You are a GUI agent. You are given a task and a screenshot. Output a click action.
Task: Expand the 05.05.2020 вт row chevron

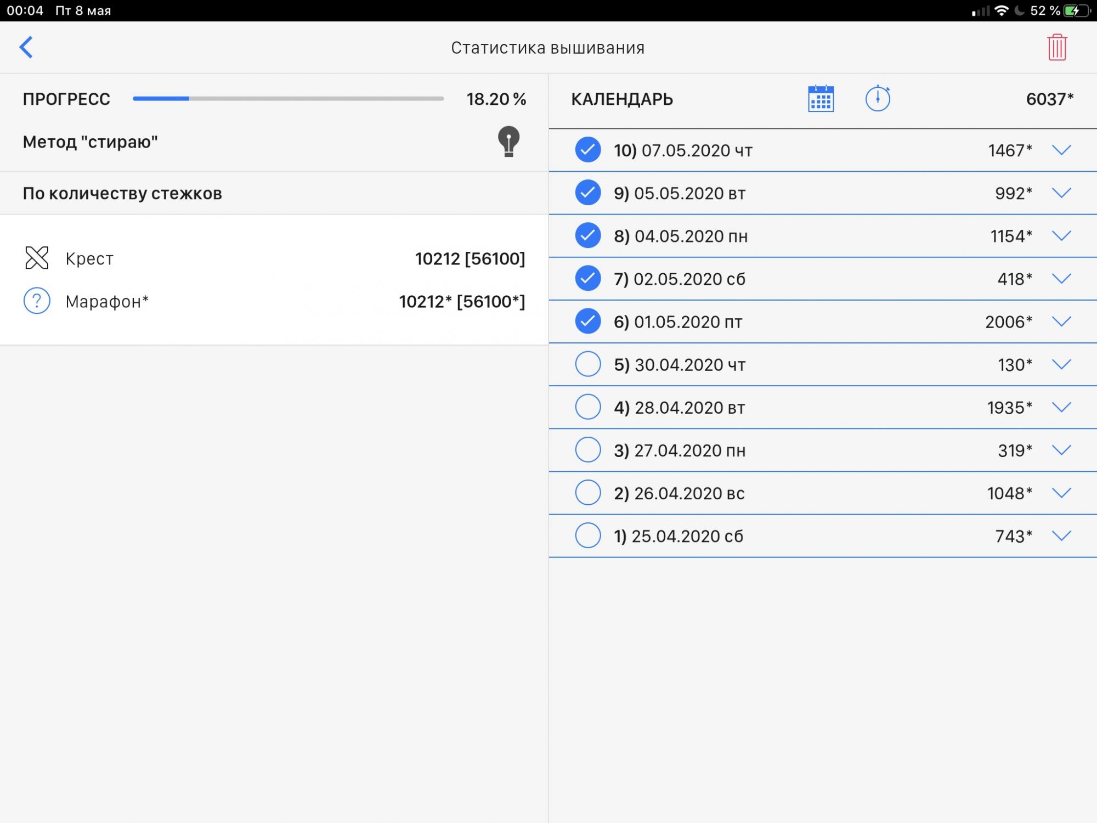pos(1061,193)
